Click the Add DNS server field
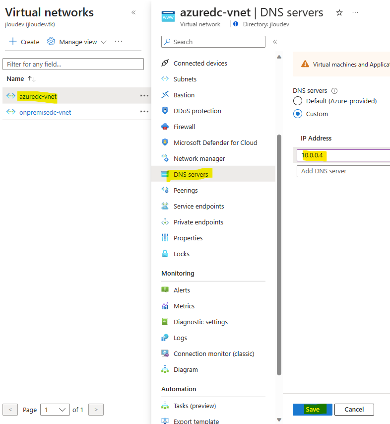390x424 pixels. pos(343,171)
